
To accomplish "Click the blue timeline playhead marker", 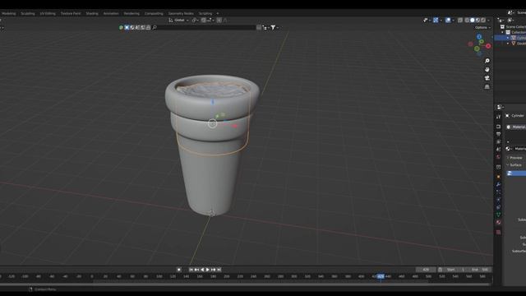I will (x=381, y=276).
